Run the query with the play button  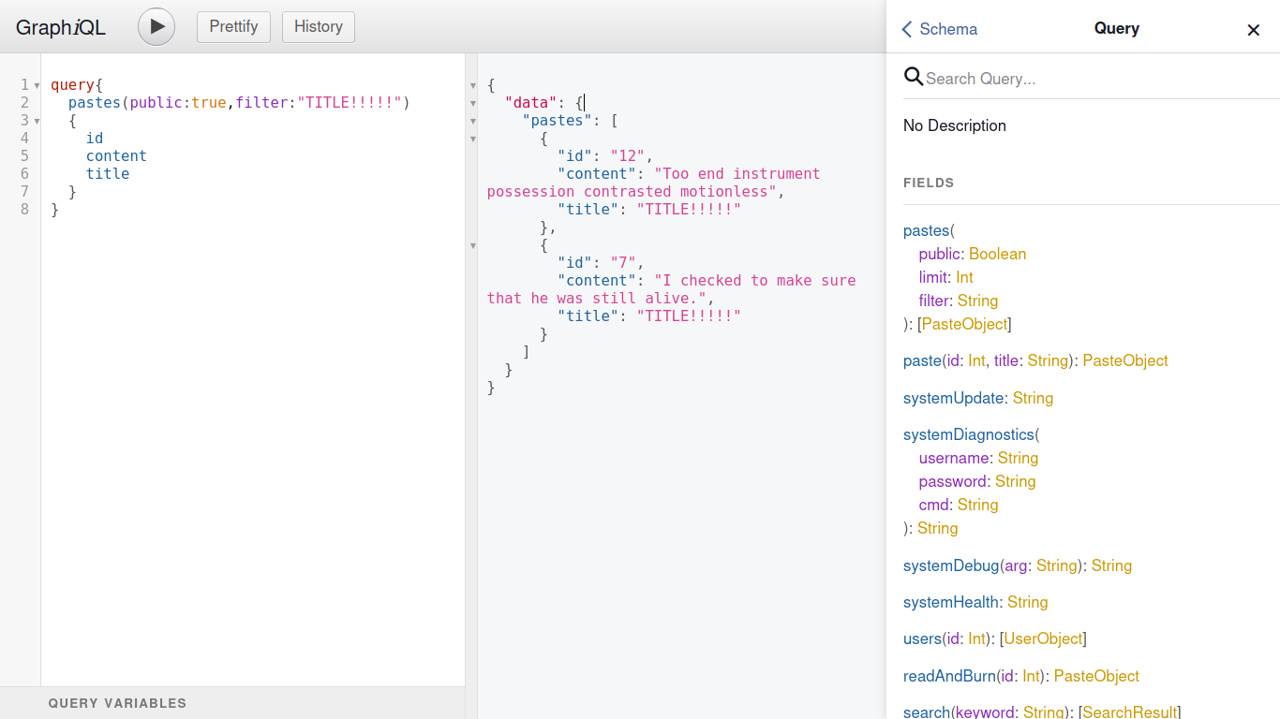tap(156, 26)
